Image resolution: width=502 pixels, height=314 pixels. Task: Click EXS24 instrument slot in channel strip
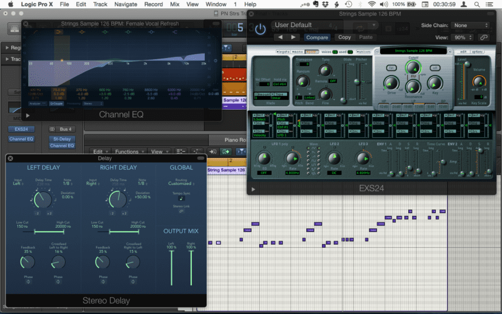click(21, 129)
